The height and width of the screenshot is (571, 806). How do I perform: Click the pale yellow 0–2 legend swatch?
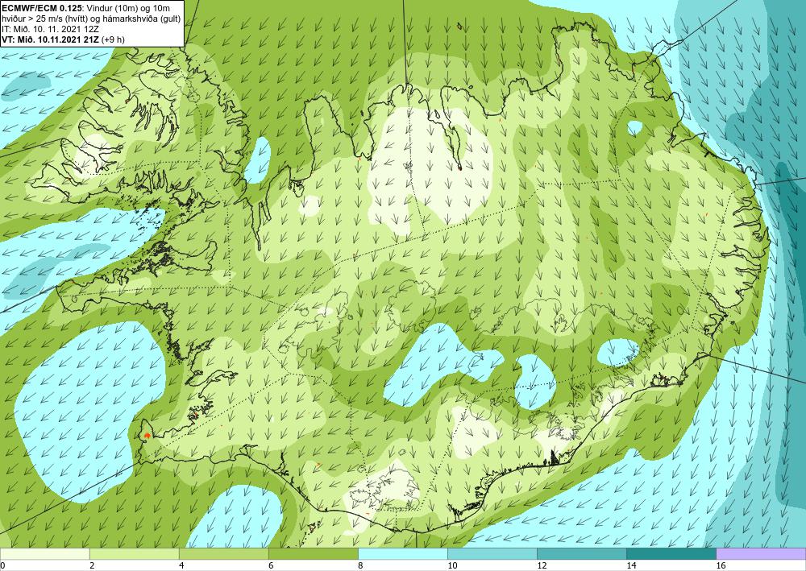[x=44, y=553]
